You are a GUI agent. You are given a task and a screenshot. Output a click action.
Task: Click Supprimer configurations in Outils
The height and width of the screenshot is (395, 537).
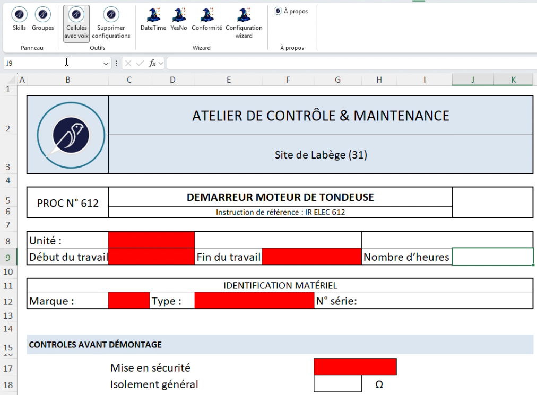111,23
